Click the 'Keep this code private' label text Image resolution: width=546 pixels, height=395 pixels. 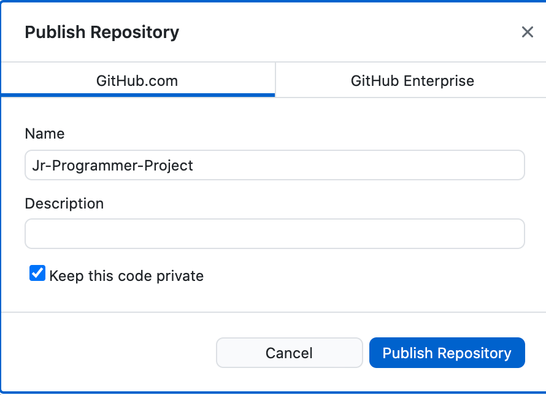click(126, 275)
